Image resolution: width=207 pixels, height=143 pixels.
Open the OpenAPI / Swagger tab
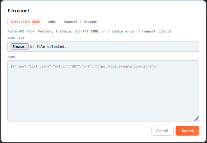(x=81, y=22)
